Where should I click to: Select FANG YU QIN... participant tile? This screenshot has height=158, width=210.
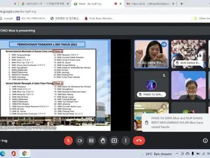tap(151, 85)
